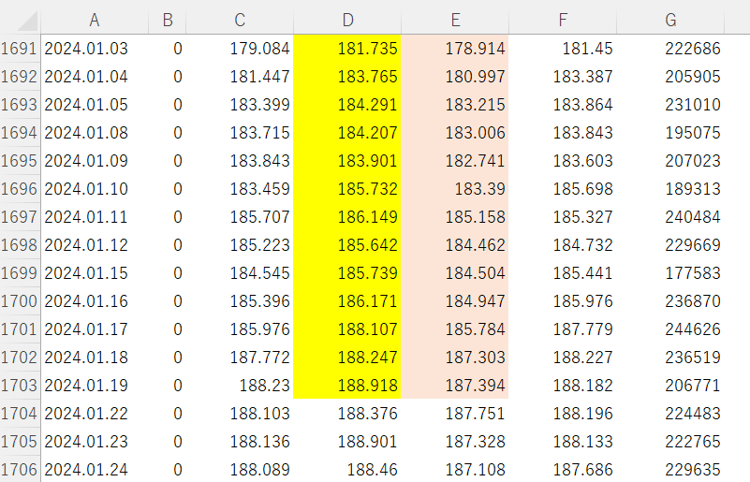Select row header 1699
Viewport: 750px width, 482px height.
pyautogui.click(x=20, y=273)
